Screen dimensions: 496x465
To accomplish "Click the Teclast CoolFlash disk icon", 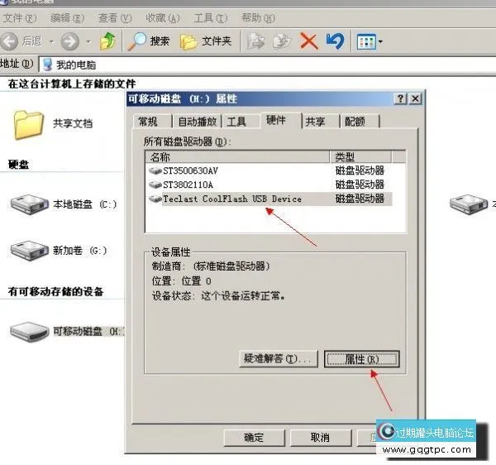I will 155,199.
